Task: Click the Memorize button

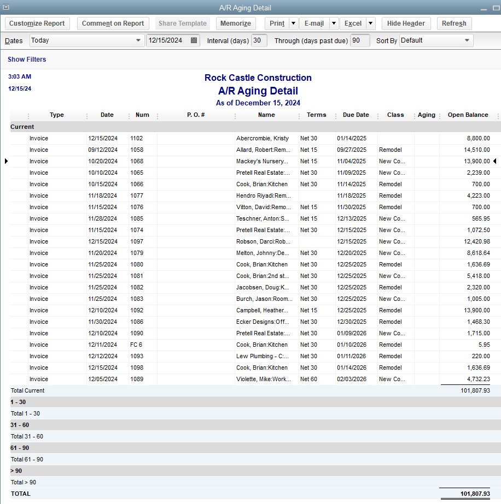Action: (236, 23)
